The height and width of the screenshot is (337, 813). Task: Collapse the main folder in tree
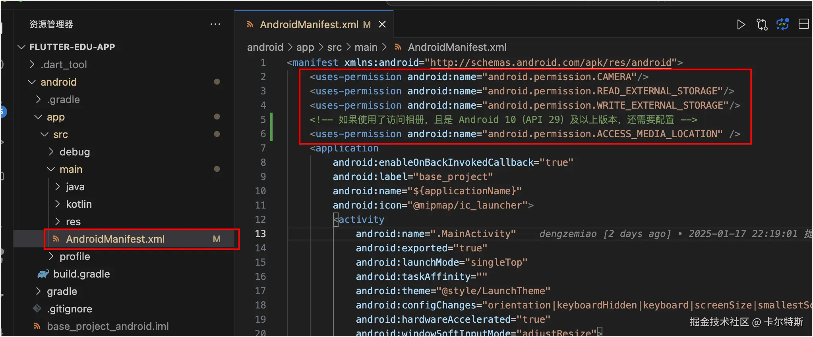pos(51,169)
